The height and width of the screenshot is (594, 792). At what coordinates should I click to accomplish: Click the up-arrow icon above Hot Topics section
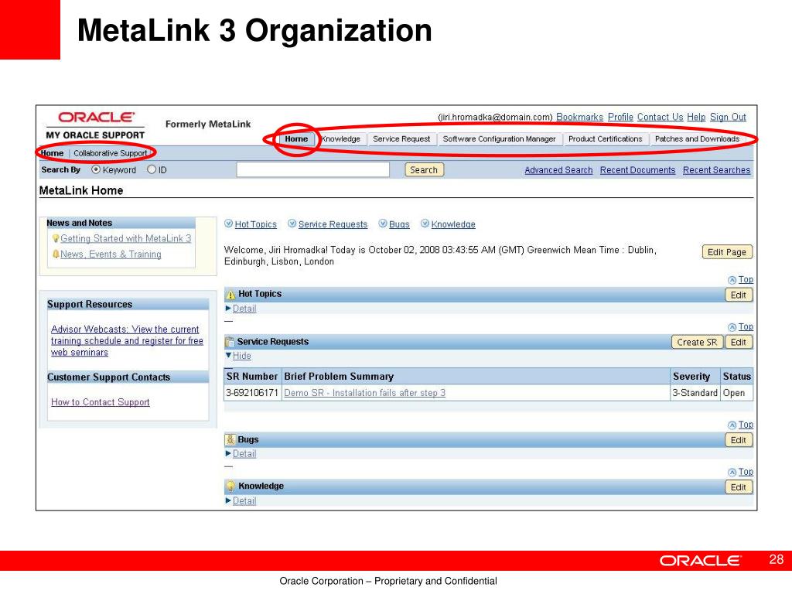[x=732, y=280]
